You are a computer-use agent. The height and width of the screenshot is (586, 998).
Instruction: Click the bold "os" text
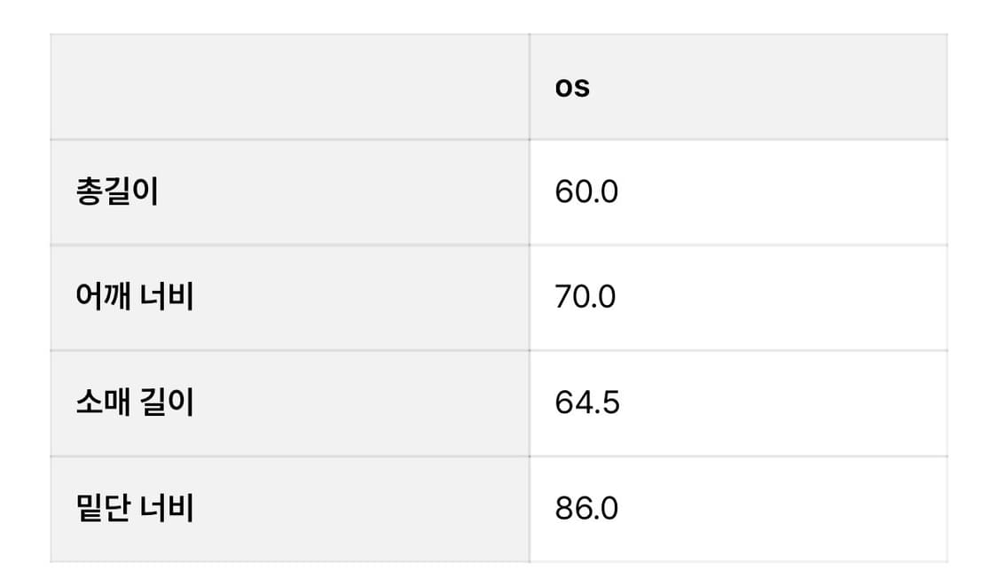[x=572, y=88]
